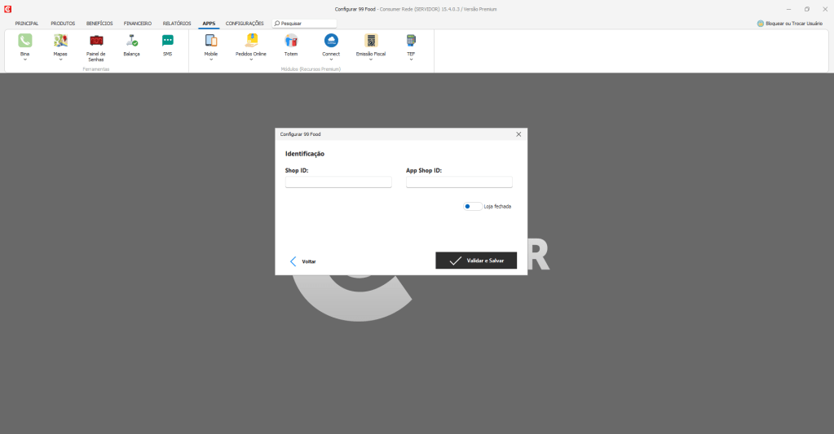Click the Mapas icon
Screen dimensions: 834x434
(x=60, y=41)
